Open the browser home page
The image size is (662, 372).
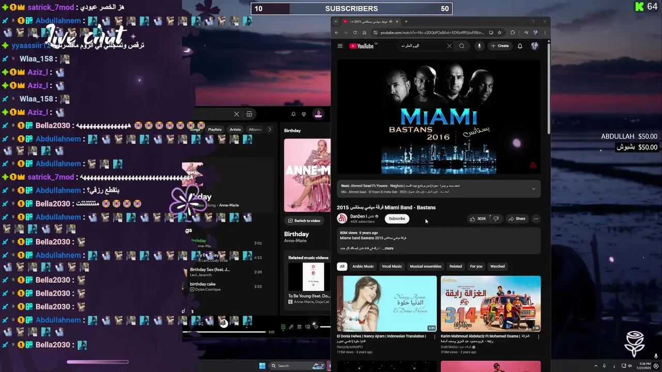pos(364,33)
